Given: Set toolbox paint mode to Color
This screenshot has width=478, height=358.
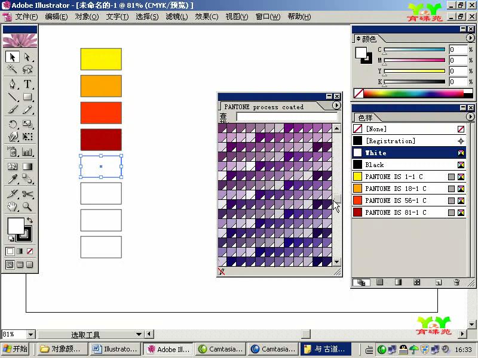Looking at the screenshot, I should point(10,251).
